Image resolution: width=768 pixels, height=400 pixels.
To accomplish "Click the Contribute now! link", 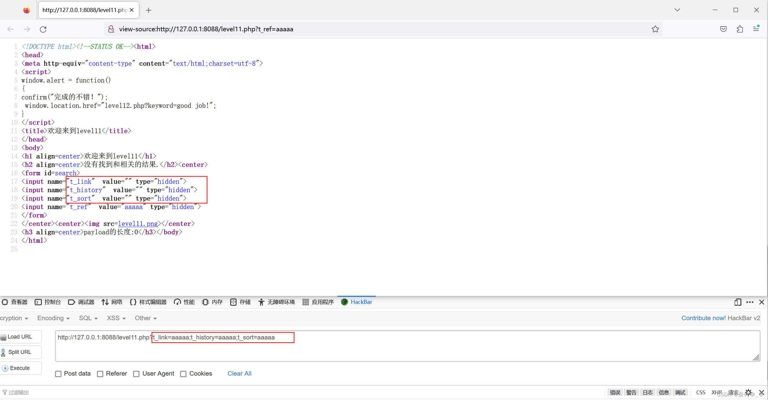I will pos(704,318).
